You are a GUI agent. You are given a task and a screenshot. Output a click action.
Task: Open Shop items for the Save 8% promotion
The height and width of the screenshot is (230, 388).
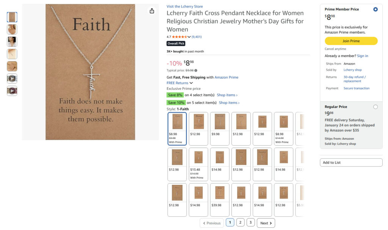coord(227,95)
